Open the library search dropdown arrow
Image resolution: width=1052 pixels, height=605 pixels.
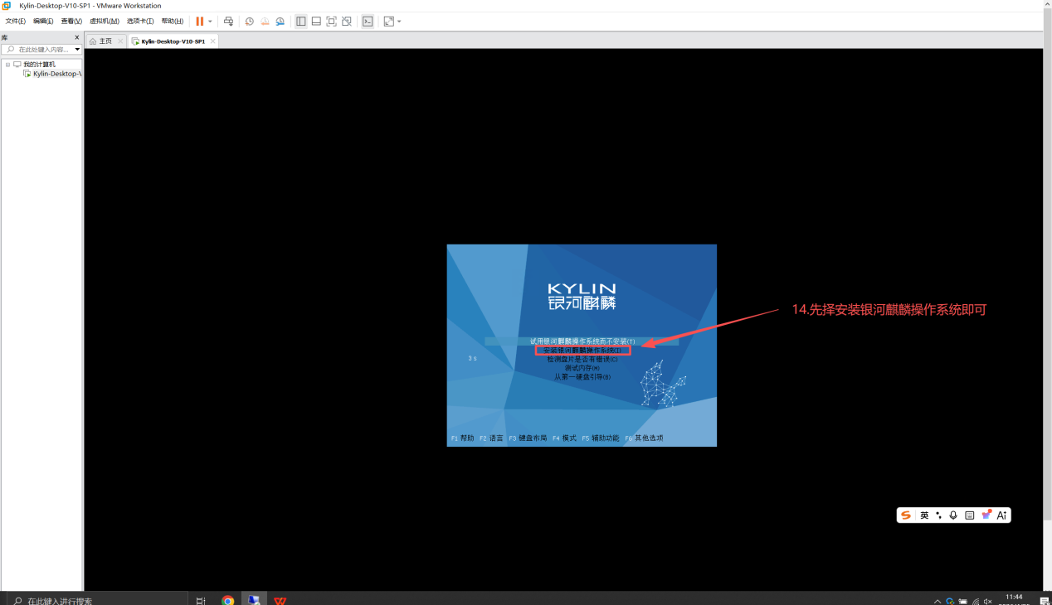[77, 50]
